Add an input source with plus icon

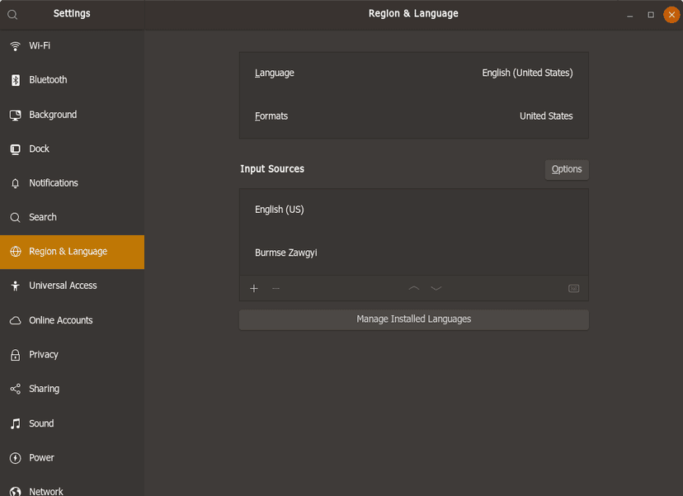pos(254,289)
